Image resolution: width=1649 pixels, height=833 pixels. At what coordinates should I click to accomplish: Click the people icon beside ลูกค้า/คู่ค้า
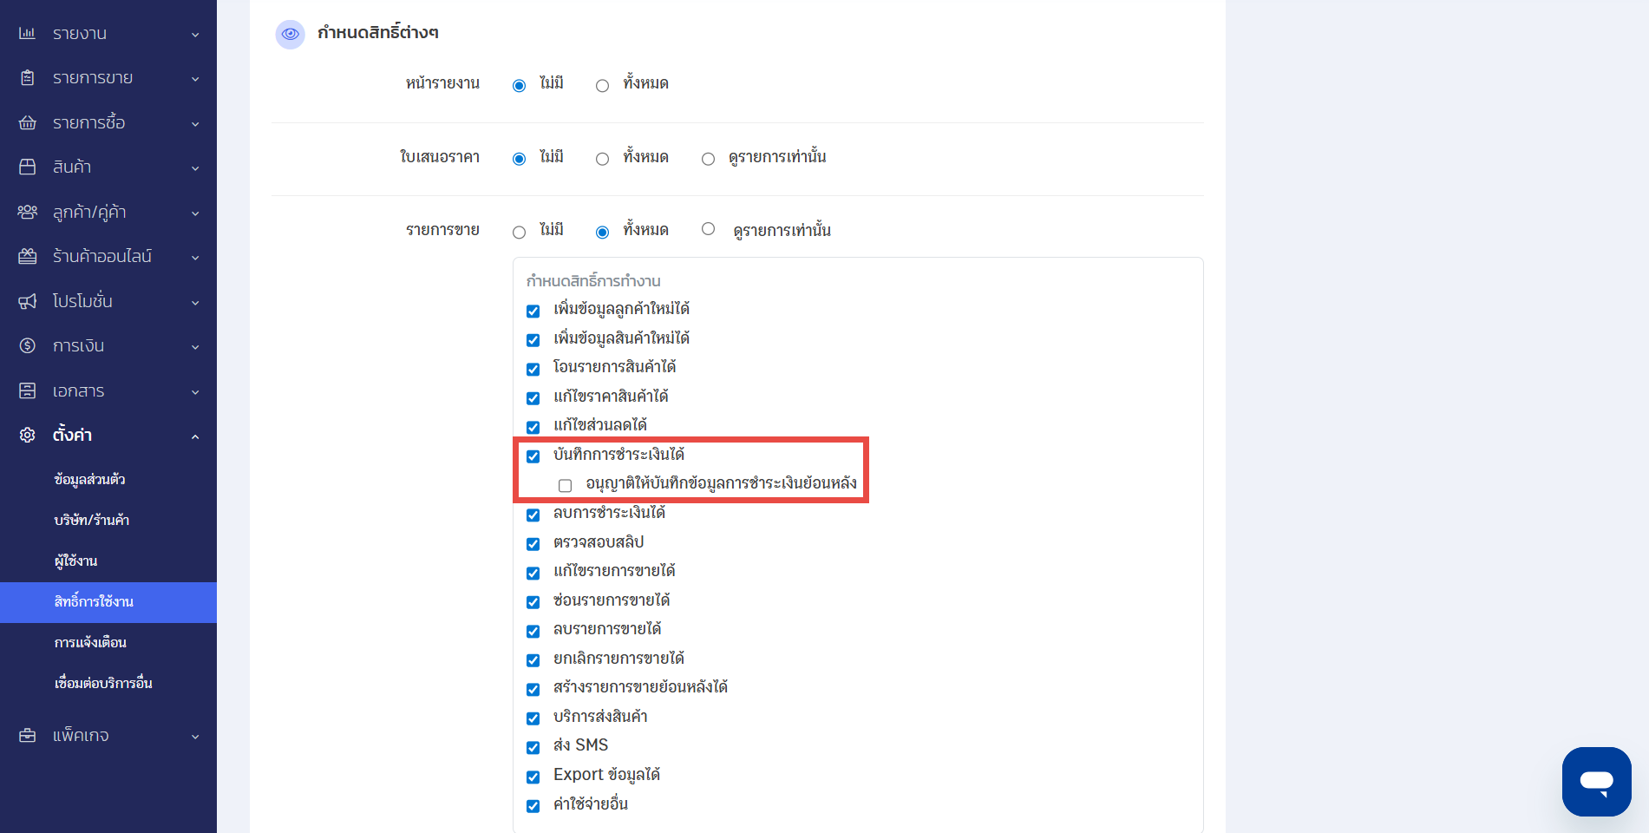point(27,212)
